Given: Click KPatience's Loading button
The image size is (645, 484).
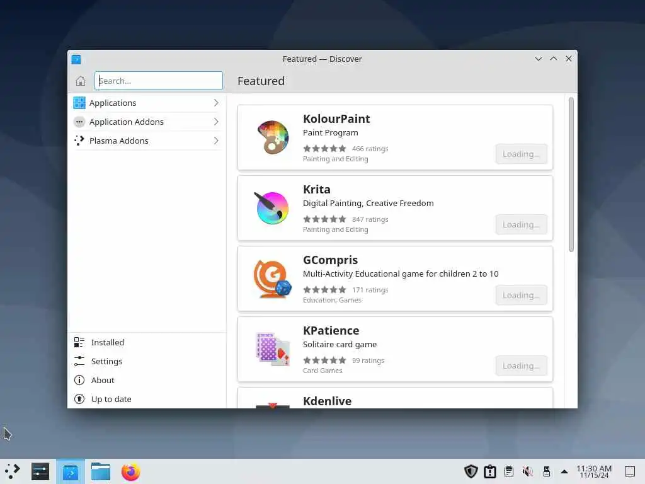Looking at the screenshot, I should point(521,366).
